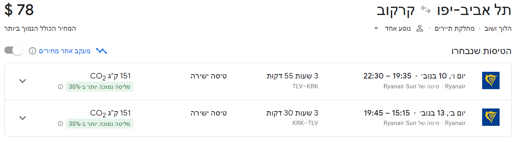Click emissions info icon on first flight
The width and height of the screenshot is (521, 142).
click(60, 86)
